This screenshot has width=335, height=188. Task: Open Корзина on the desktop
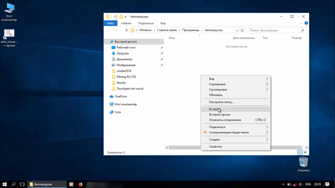303,163
